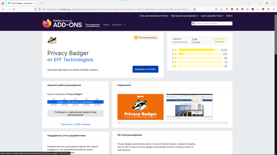This screenshot has height=155, width=277.
Task: List all tabs dropdown arrow
Action: [248, 3]
